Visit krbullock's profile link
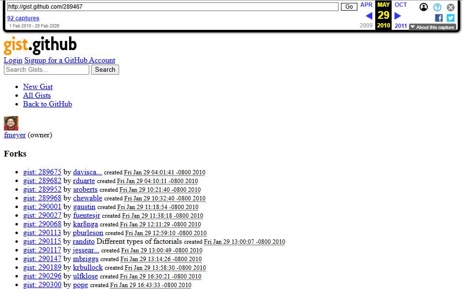Viewport: 463px width, 289px height. (x=88, y=267)
